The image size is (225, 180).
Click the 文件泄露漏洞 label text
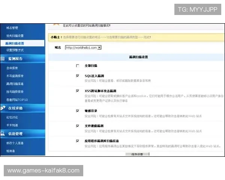point(94,126)
